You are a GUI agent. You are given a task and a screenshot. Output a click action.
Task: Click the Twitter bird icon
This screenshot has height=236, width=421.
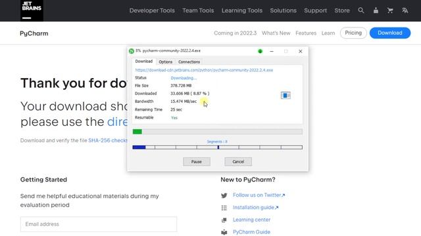(x=224, y=195)
